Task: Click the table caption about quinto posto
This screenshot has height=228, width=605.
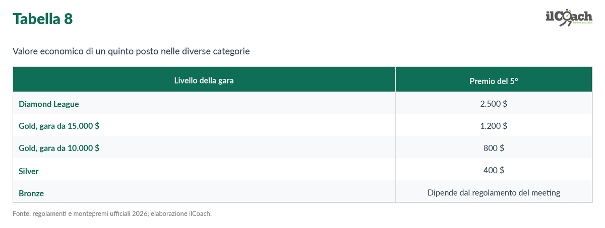Action: click(x=131, y=51)
